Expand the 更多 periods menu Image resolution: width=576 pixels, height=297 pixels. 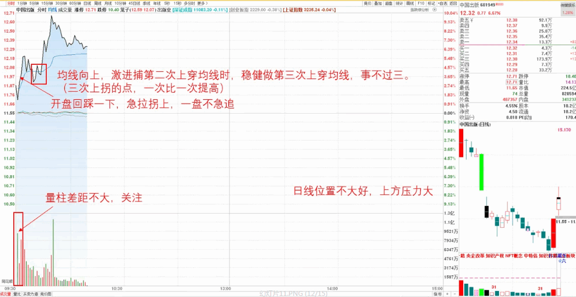tap(202, 3)
